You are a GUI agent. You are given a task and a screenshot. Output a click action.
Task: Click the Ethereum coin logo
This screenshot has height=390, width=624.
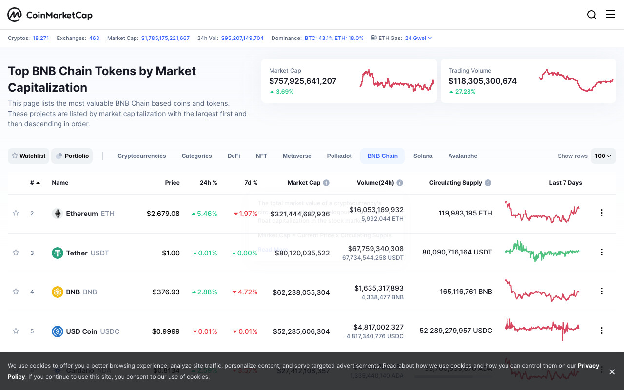(58, 214)
